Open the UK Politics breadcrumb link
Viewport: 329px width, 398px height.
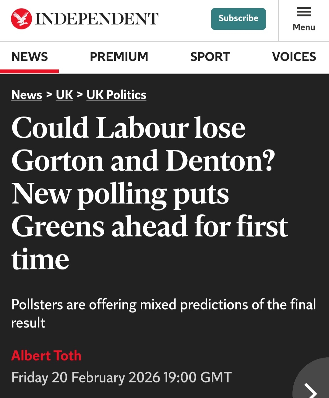coord(116,95)
